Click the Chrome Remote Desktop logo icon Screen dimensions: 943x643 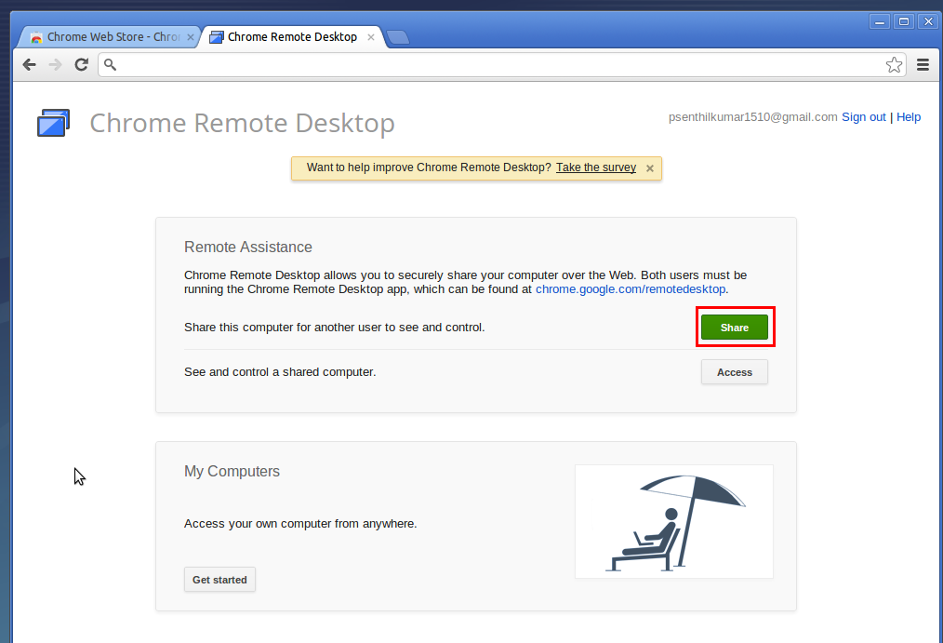54,123
